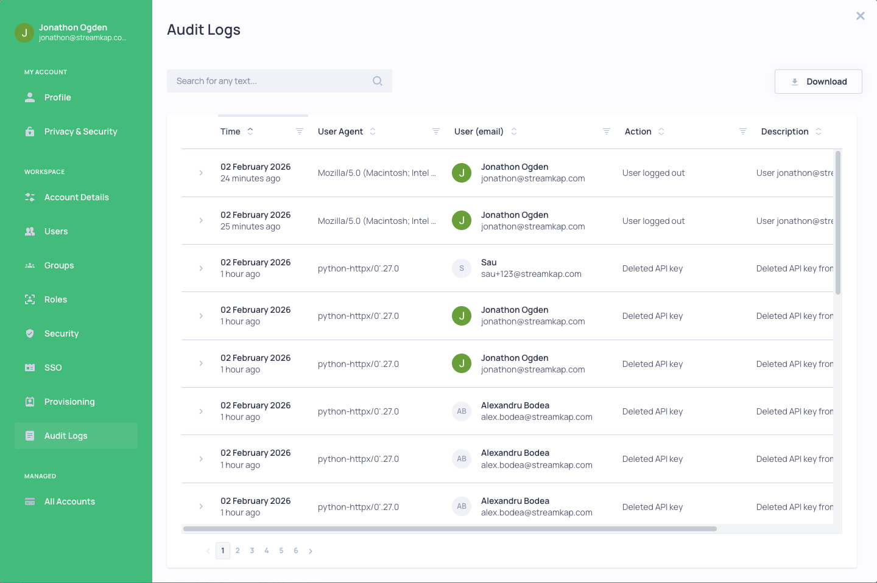Sort the Time column

[x=250, y=131]
